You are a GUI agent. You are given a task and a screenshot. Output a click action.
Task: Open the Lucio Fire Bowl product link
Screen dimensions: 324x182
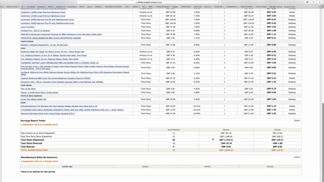coord(27,27)
